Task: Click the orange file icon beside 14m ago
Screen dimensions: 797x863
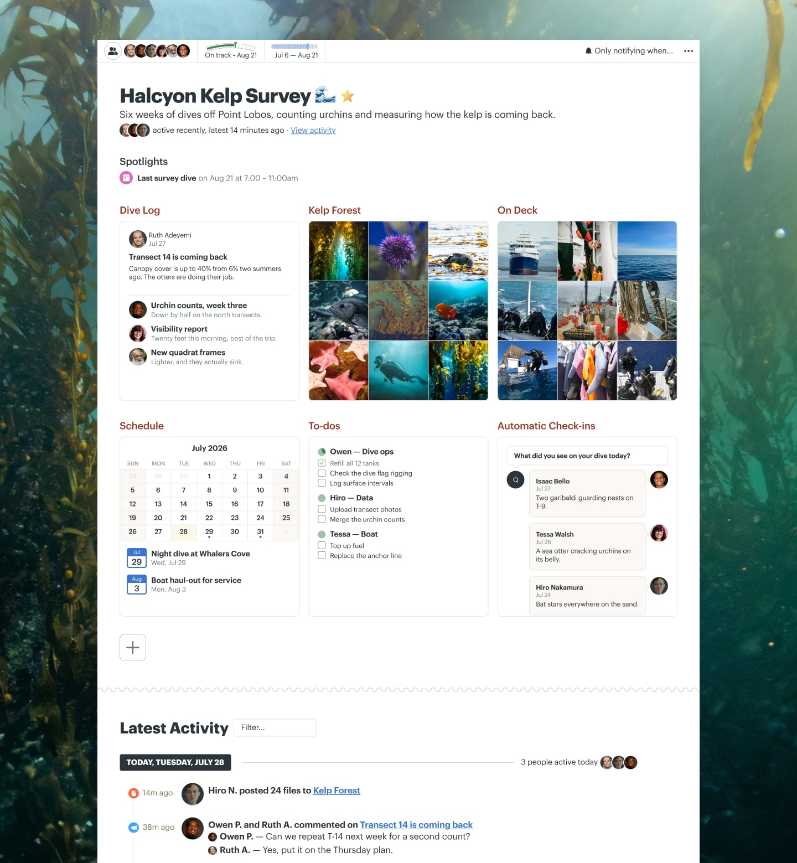Action: 133,793
